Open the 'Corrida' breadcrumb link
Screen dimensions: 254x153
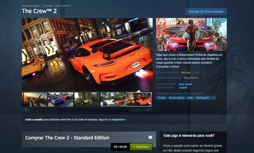tap(47, 6)
